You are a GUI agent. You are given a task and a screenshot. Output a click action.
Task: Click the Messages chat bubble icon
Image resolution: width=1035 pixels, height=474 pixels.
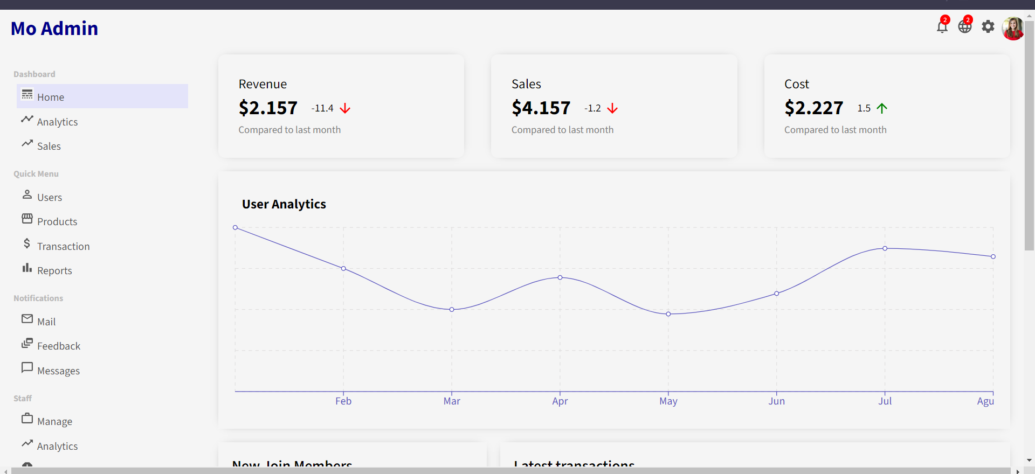27,368
